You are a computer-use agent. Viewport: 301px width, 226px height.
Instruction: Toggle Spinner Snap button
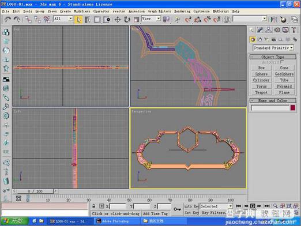[217, 20]
